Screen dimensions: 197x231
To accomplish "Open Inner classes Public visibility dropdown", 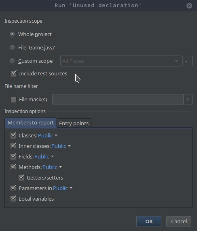I will click(x=61, y=146).
